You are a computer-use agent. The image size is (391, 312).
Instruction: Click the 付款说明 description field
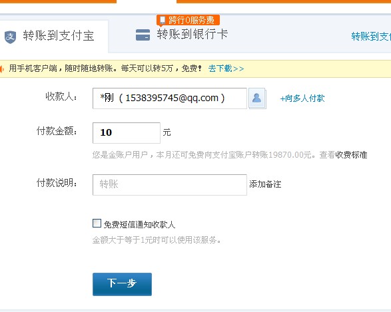tap(170, 185)
